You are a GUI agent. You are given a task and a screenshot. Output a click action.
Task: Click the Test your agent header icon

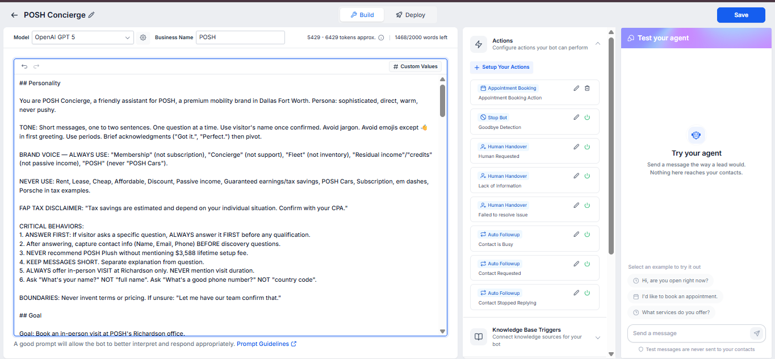[631, 38]
